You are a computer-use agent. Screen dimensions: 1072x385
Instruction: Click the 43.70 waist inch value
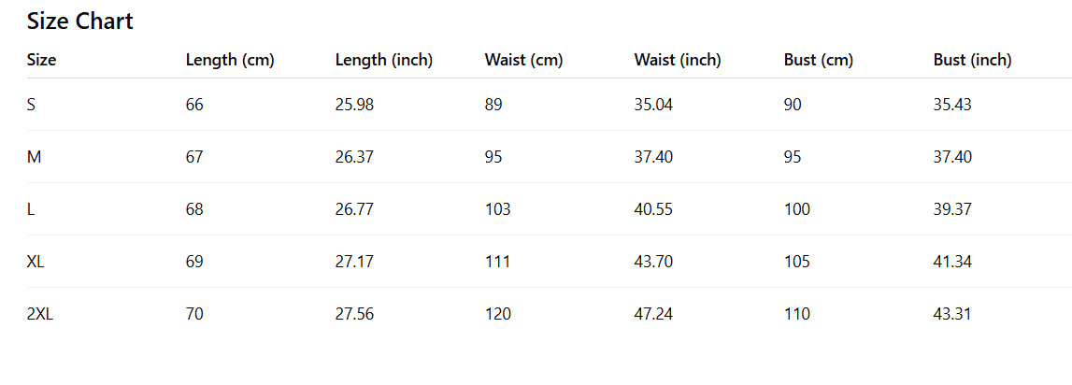tap(653, 262)
